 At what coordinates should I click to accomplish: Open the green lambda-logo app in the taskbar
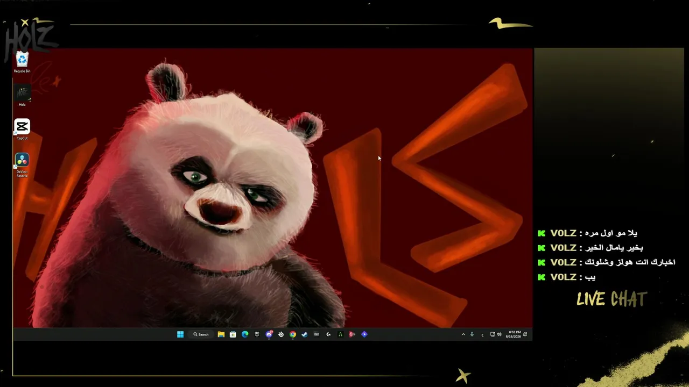tap(340, 334)
